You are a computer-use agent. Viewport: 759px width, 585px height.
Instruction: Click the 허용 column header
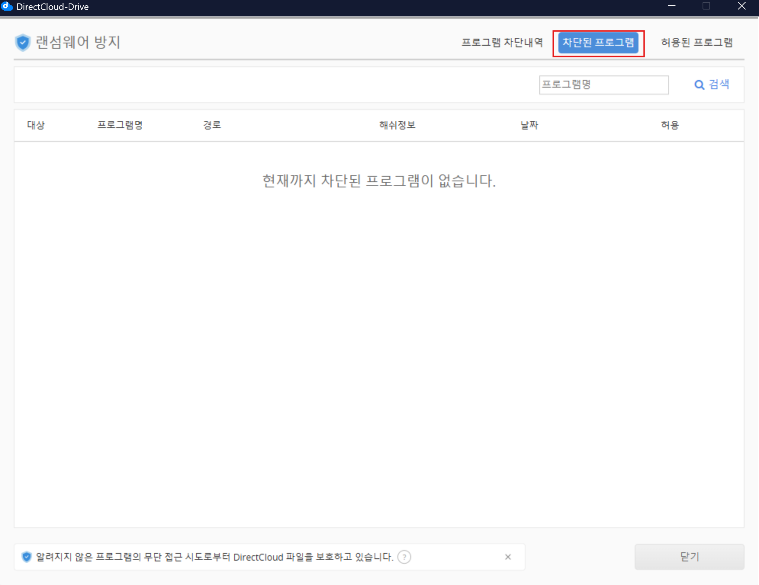click(670, 125)
